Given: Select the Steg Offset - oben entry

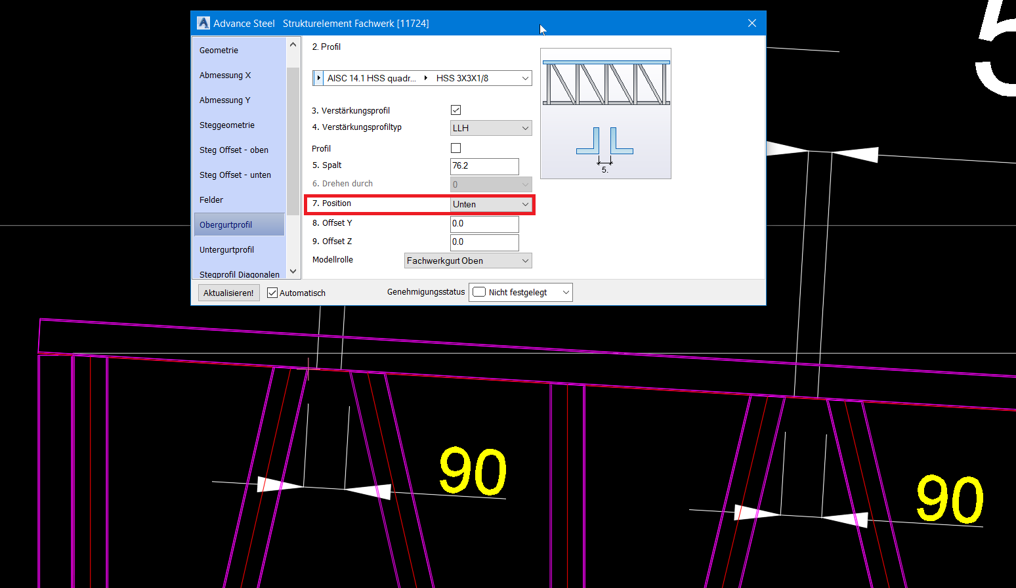Looking at the screenshot, I should [x=234, y=150].
